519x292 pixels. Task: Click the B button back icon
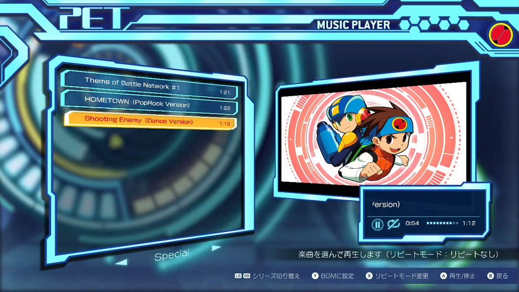pyautogui.click(x=490, y=276)
